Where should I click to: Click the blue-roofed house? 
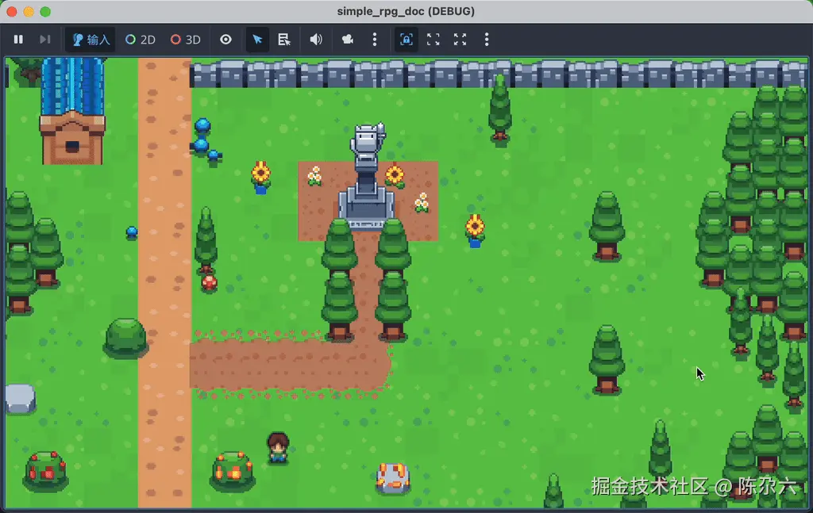pos(72,111)
